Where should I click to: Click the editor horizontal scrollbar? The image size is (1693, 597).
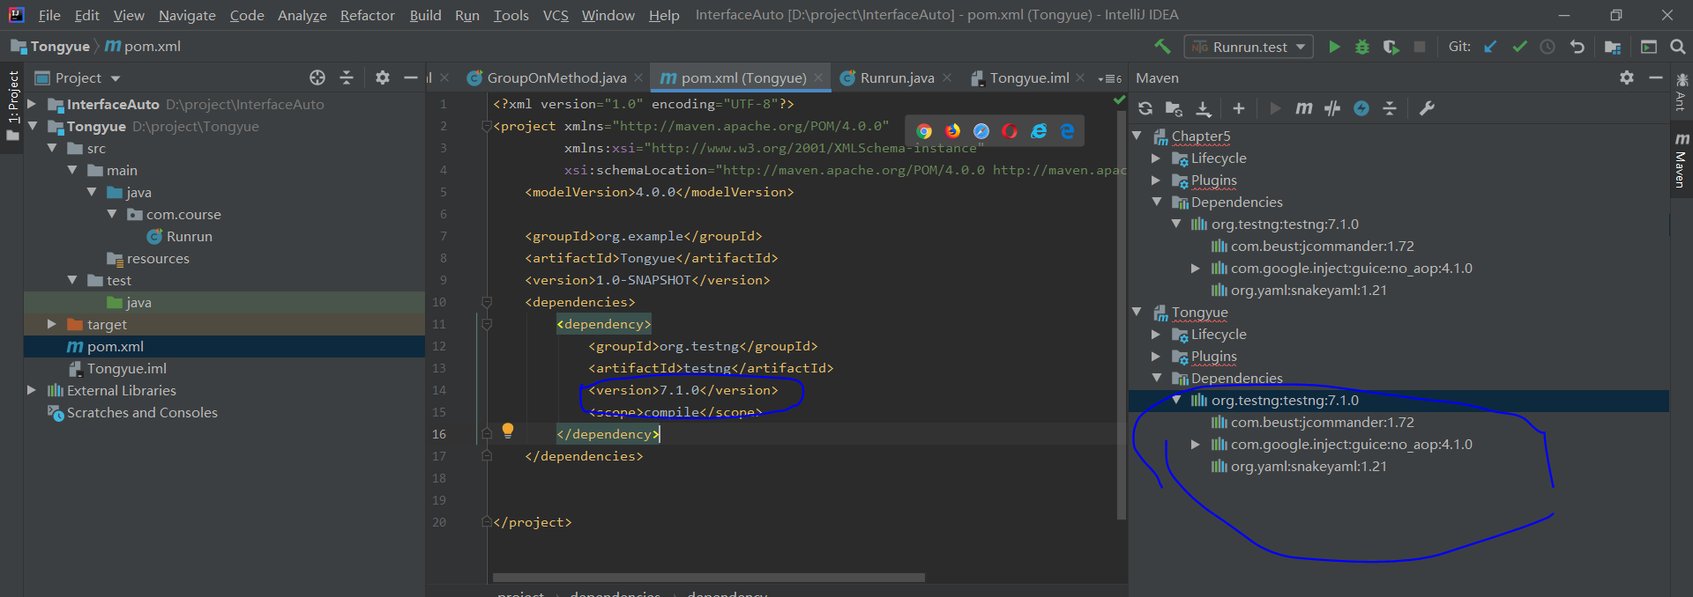pyautogui.click(x=708, y=578)
